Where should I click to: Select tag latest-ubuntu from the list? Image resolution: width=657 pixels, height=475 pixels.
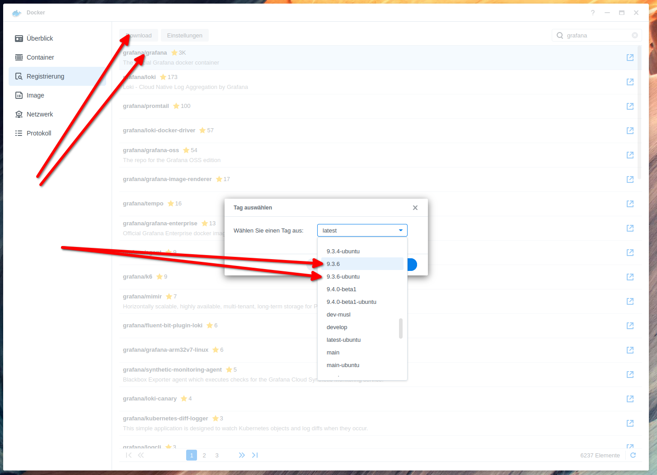(362, 340)
